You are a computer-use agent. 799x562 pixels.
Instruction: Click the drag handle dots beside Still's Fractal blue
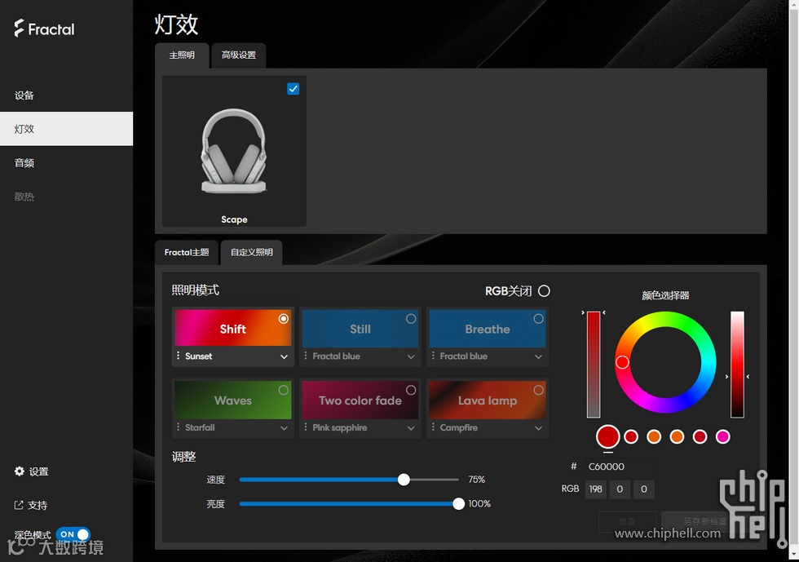[305, 356]
